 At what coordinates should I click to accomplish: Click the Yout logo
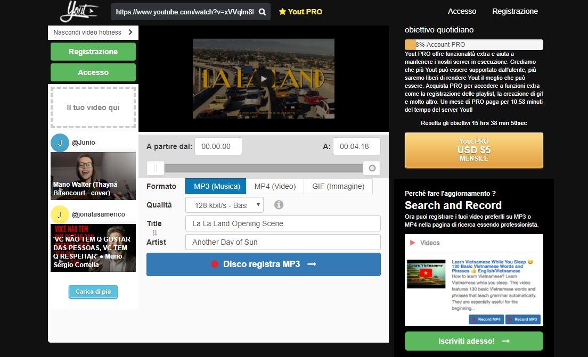click(x=79, y=11)
